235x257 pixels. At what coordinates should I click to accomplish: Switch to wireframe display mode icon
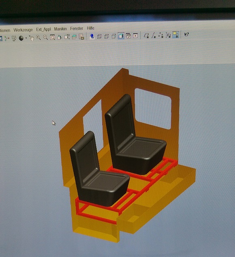[99, 37]
